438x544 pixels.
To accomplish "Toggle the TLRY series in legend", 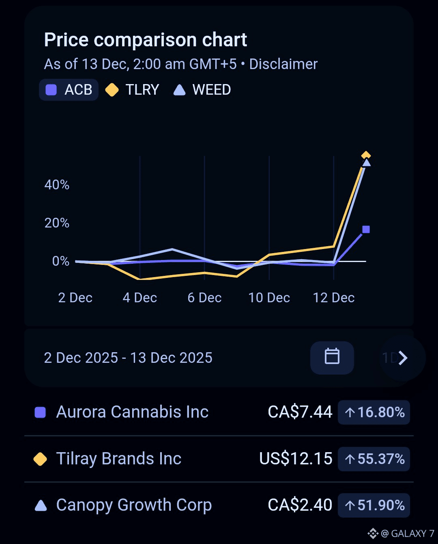I will [x=133, y=90].
